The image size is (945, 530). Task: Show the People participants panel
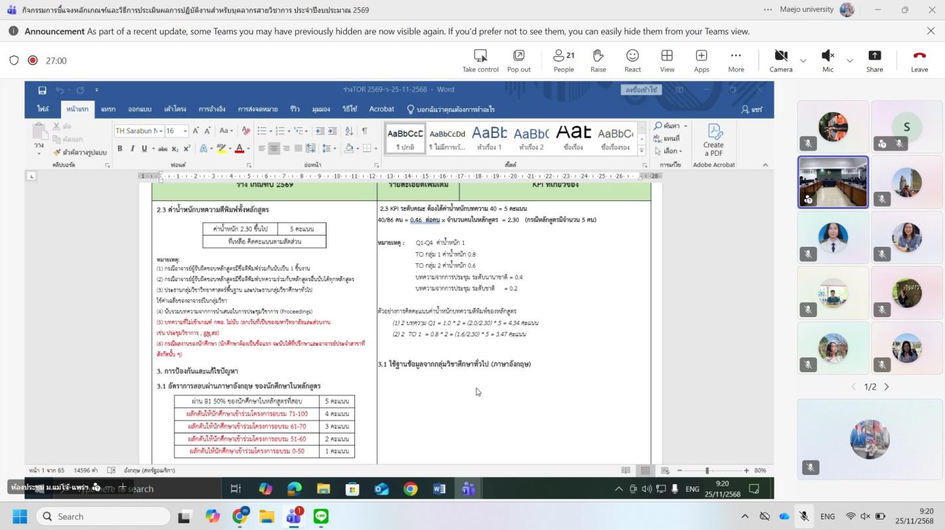coord(563,56)
